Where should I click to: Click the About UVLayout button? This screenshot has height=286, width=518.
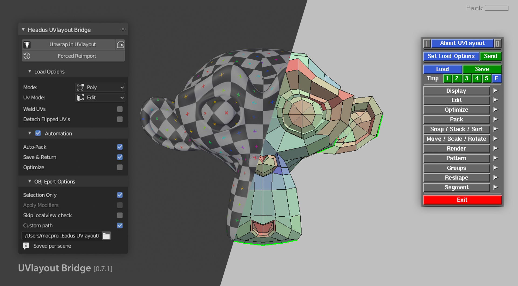462,43
